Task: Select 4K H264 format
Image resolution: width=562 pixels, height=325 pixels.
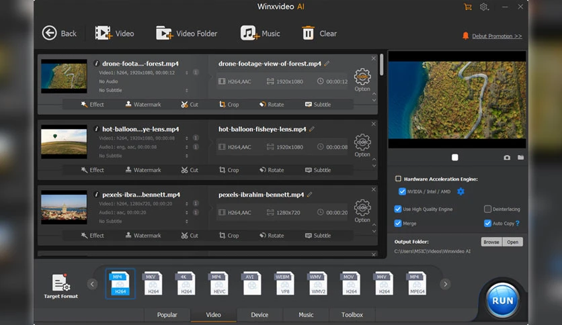Action: (x=186, y=283)
